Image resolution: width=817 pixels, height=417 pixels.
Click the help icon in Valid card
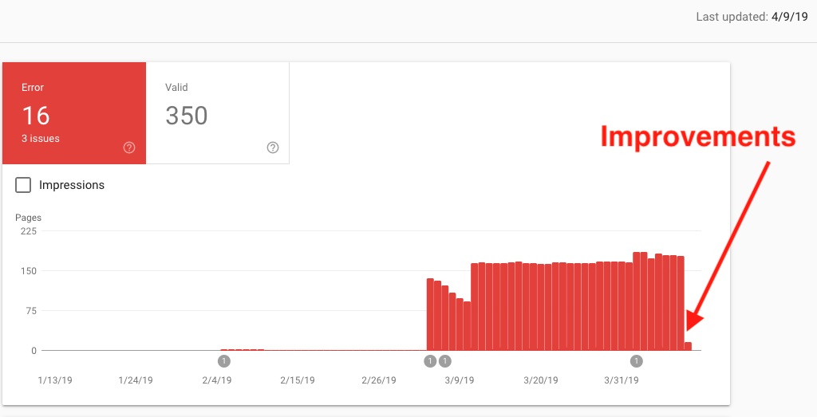[x=273, y=148]
